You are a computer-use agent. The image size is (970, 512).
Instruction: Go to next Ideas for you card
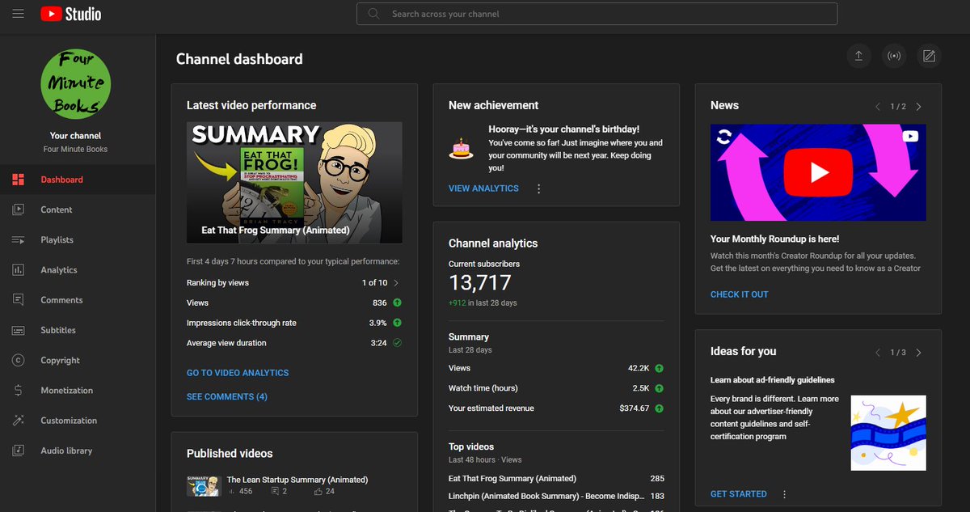[918, 353]
